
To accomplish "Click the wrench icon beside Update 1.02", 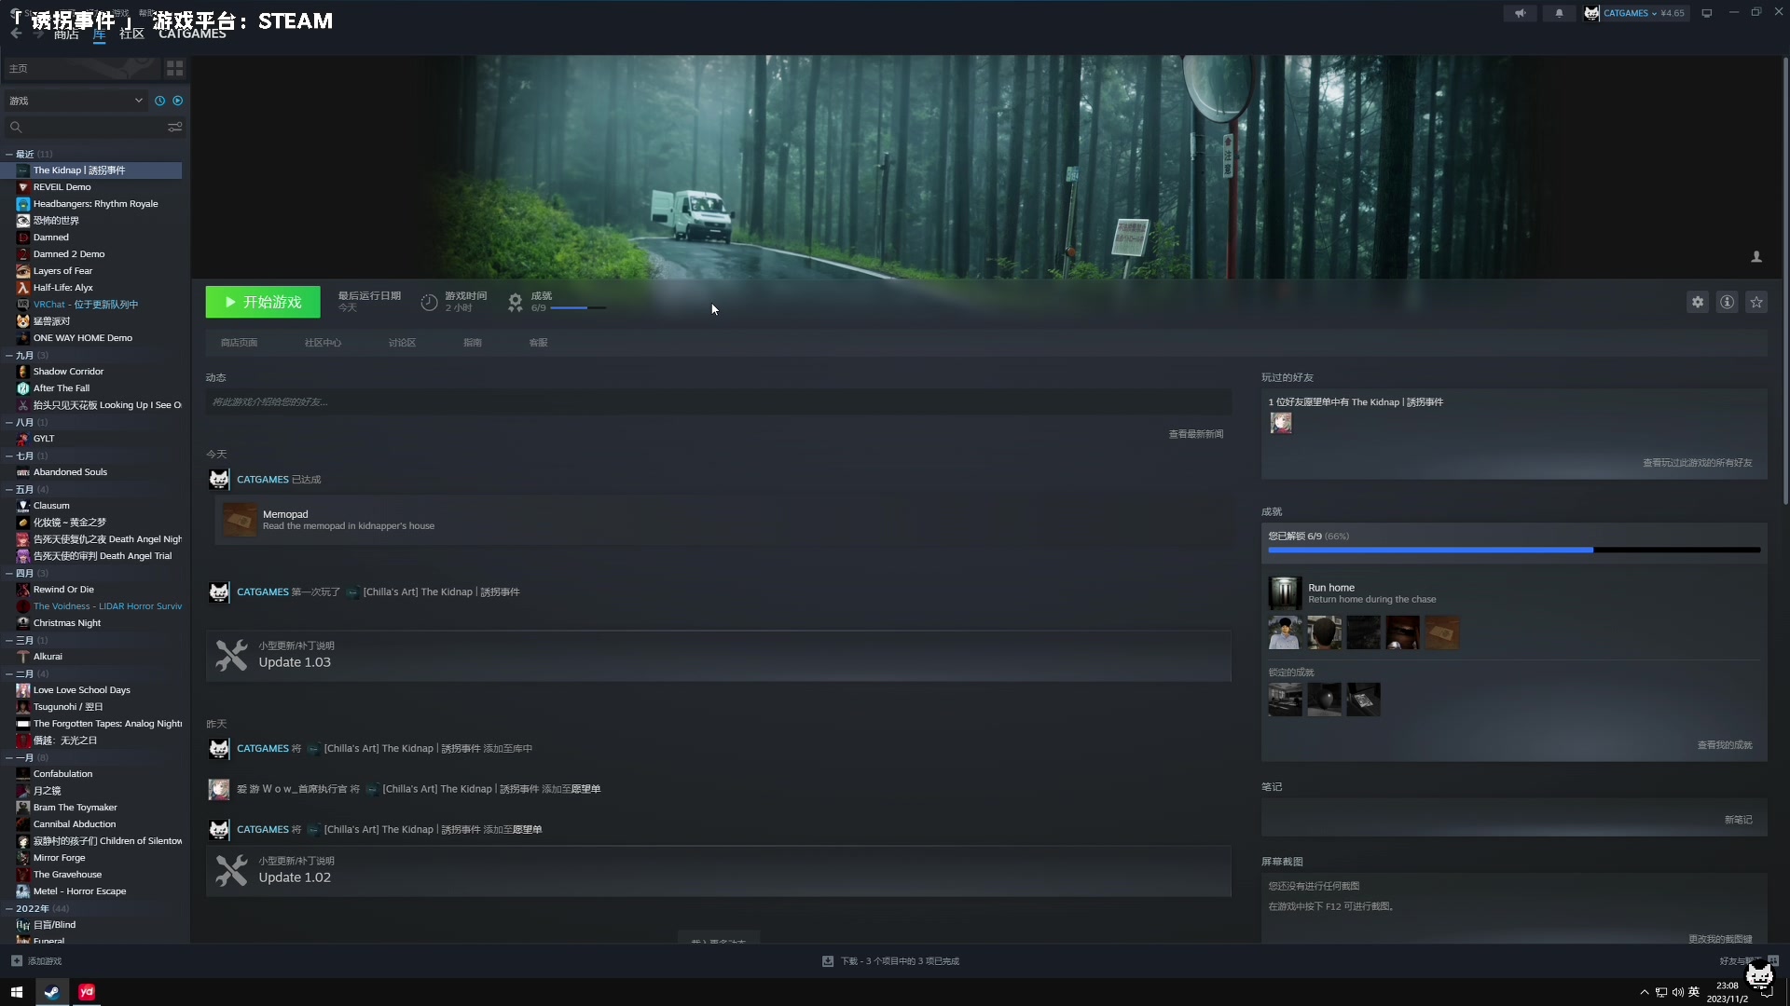I will click(x=231, y=871).
